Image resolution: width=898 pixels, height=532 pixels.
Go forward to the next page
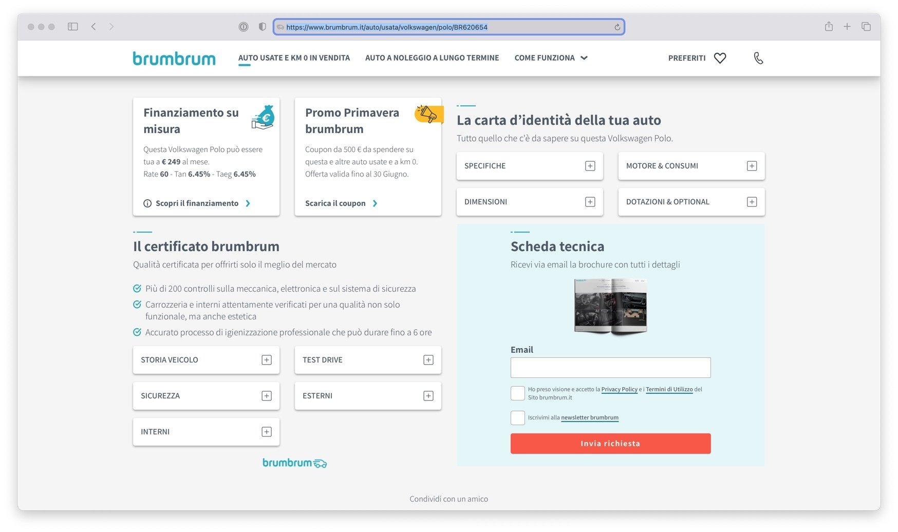111,27
